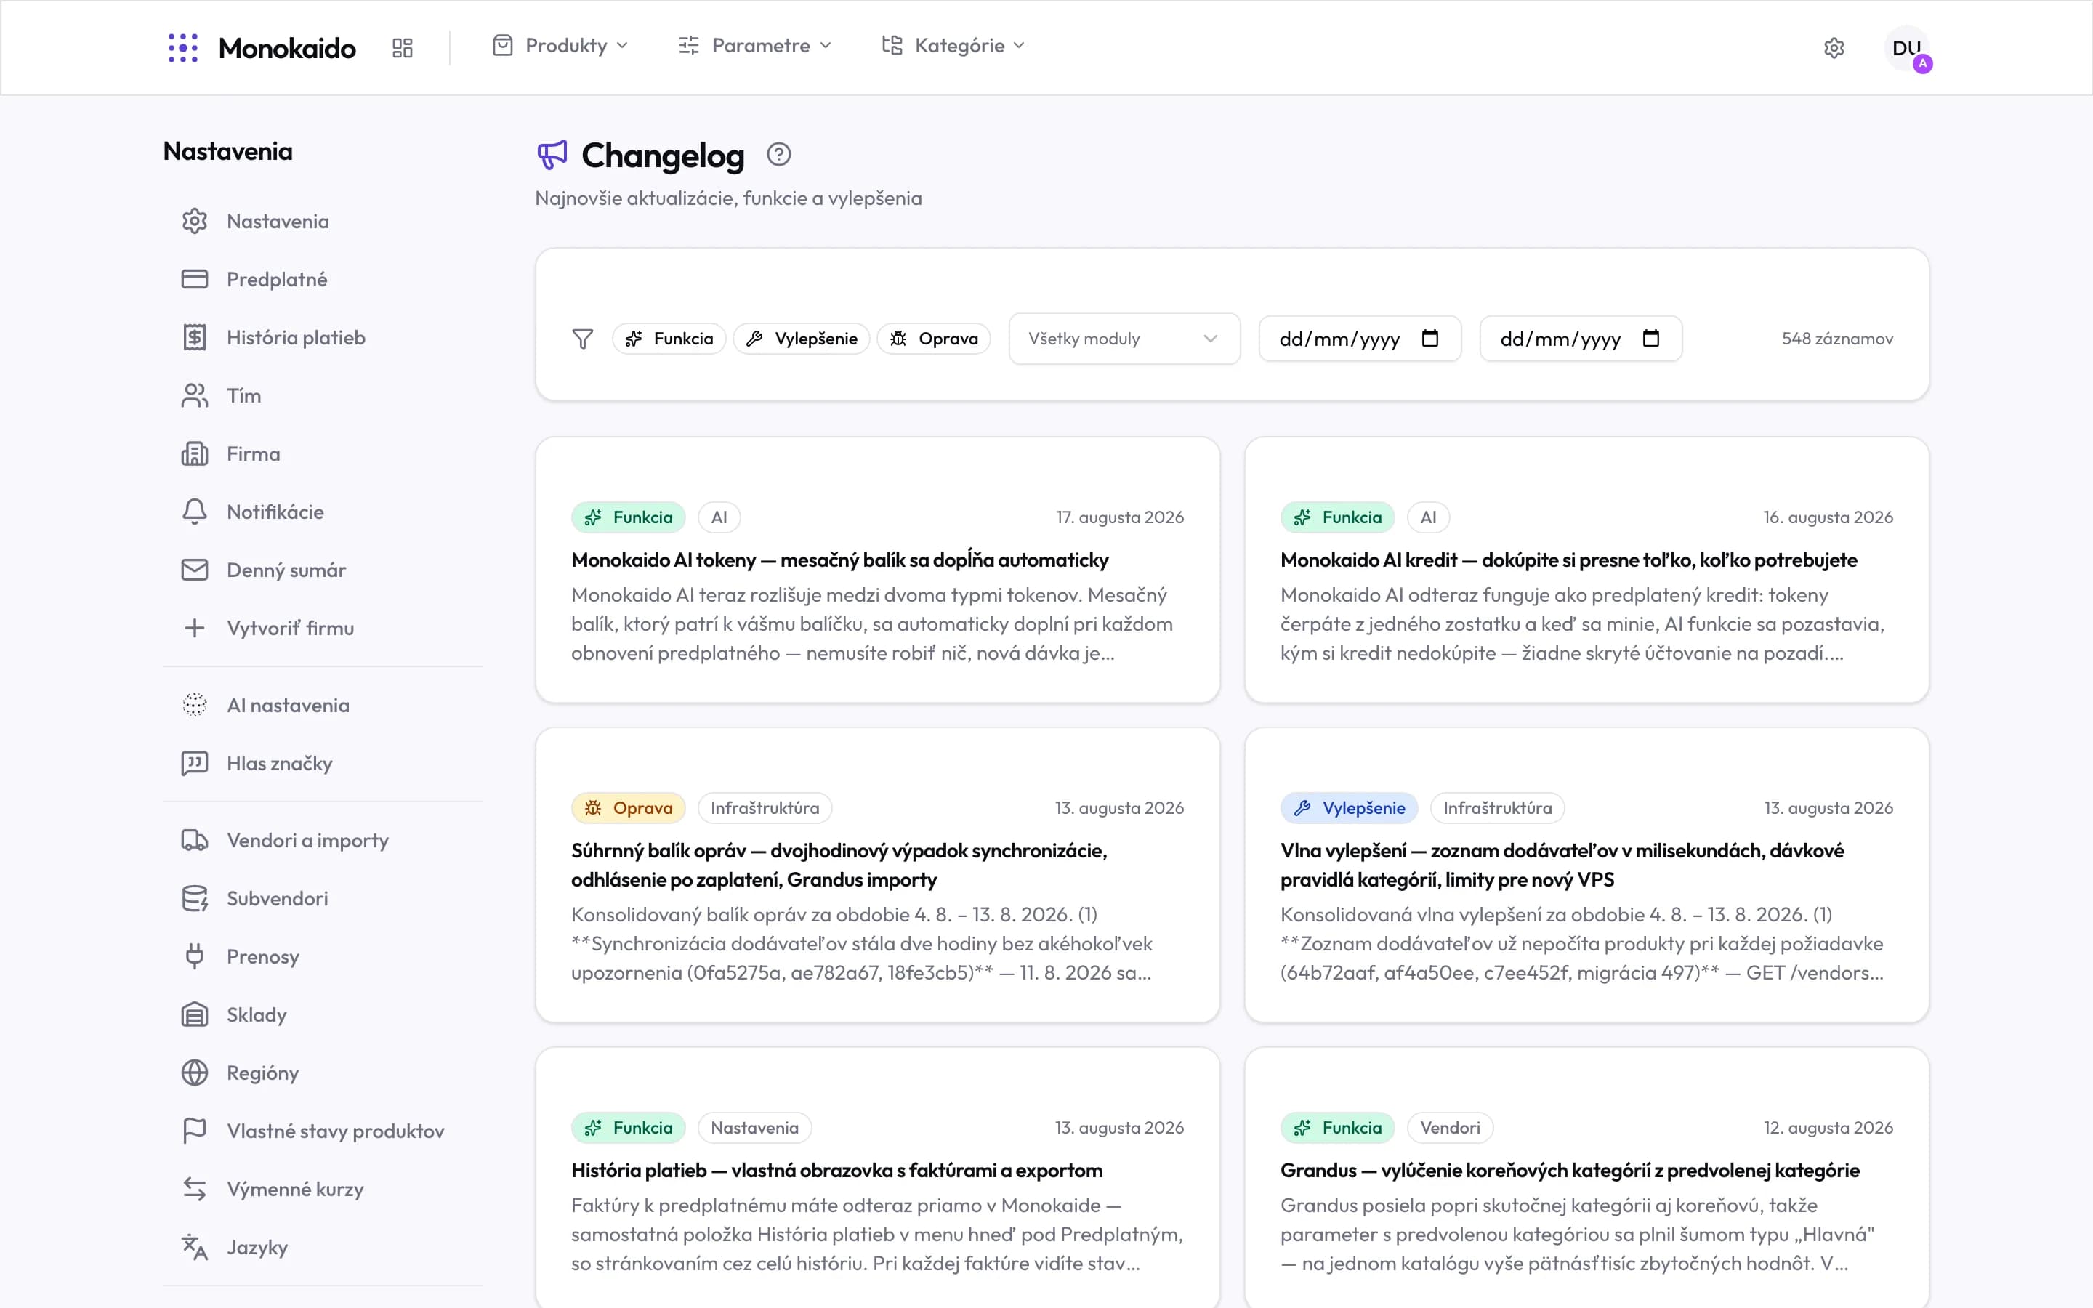Screen dimensions: 2093x1308
Task: Open the dashboard grid icon beside Monokaido
Action: click(402, 47)
